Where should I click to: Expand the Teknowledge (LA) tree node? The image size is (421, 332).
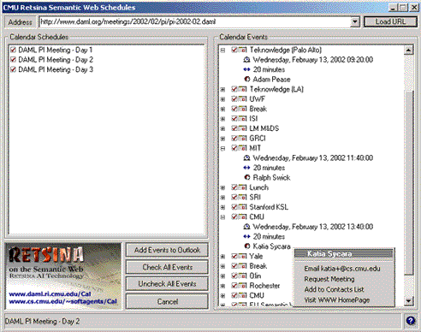point(222,89)
